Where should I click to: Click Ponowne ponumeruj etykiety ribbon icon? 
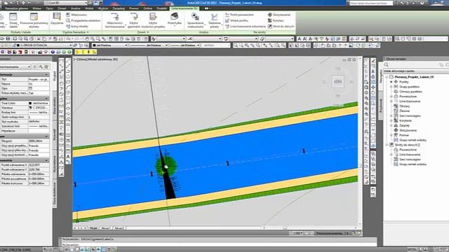tap(34, 20)
